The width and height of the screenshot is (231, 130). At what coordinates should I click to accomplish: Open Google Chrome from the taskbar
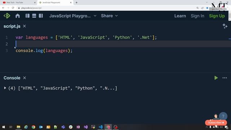tap(34, 127)
